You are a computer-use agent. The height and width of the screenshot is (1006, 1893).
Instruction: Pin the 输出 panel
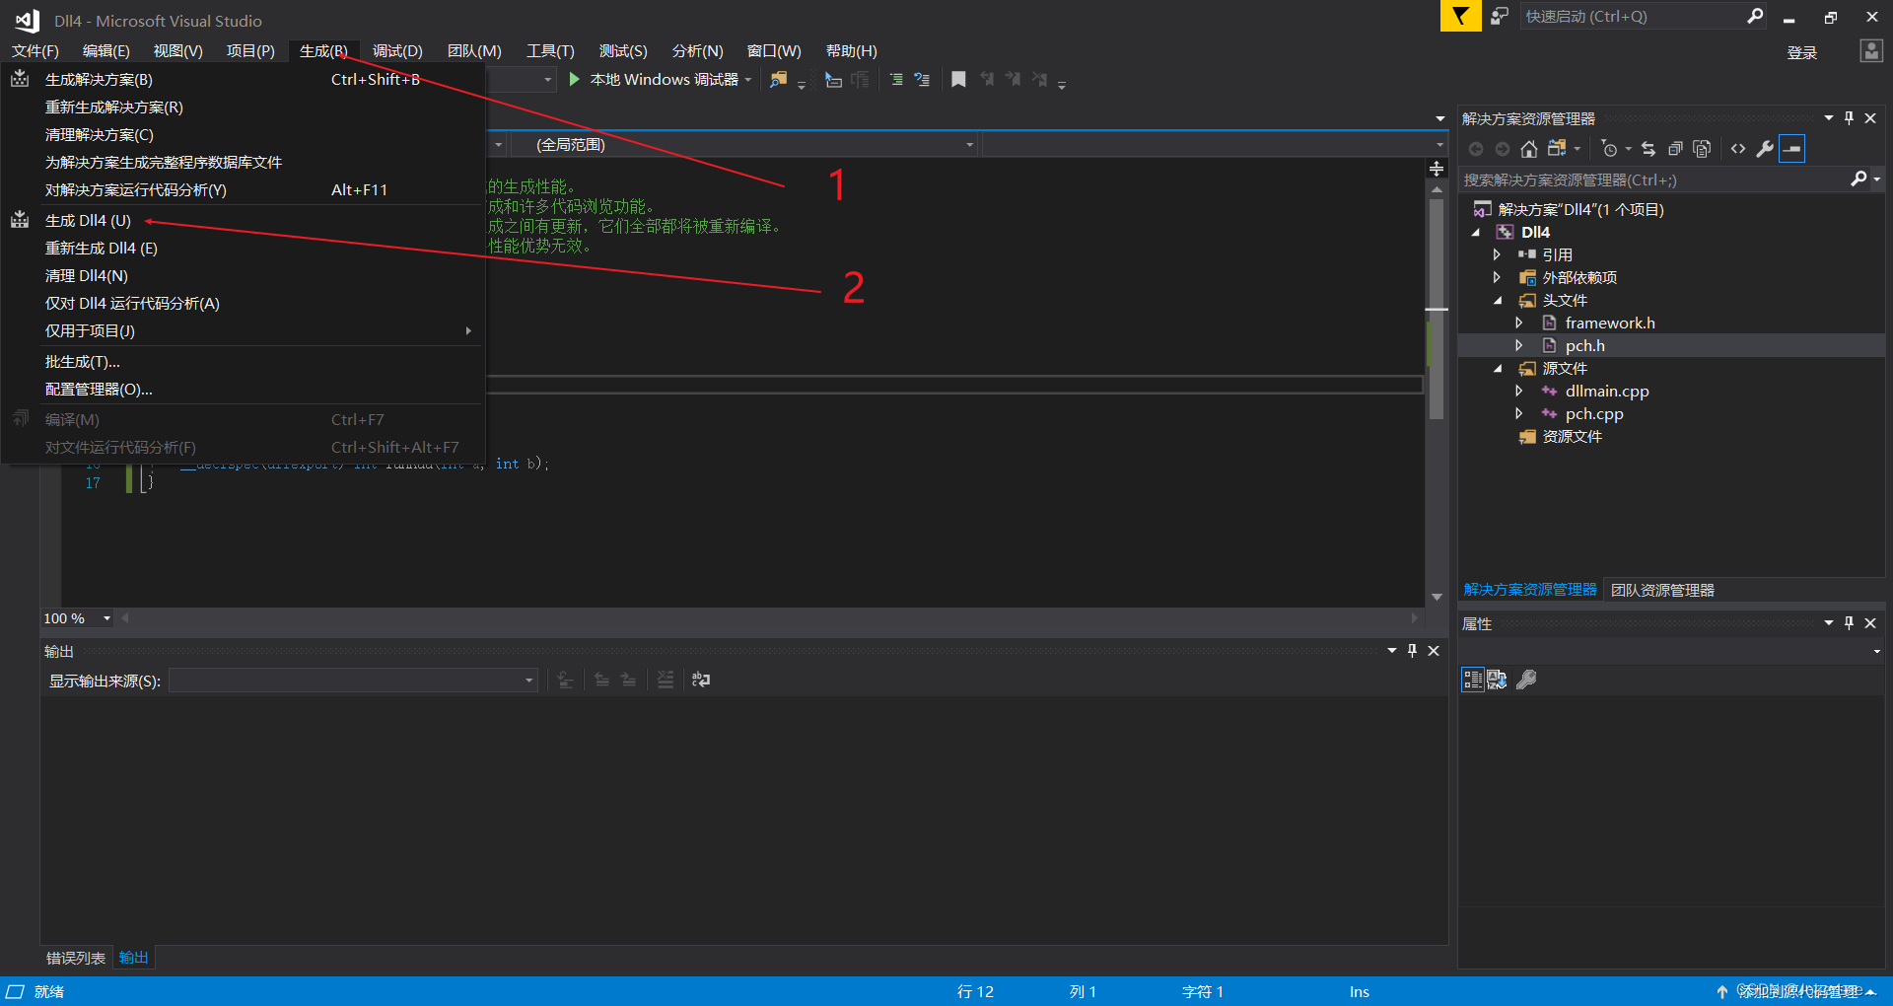pos(1412,651)
